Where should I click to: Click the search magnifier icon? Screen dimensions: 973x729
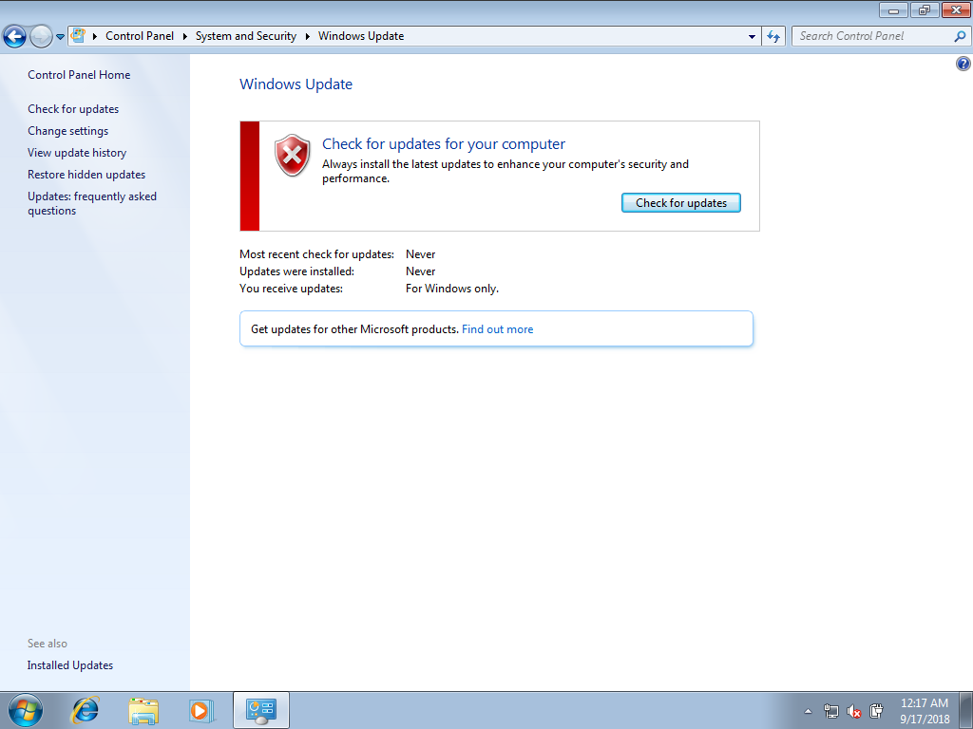click(x=960, y=37)
